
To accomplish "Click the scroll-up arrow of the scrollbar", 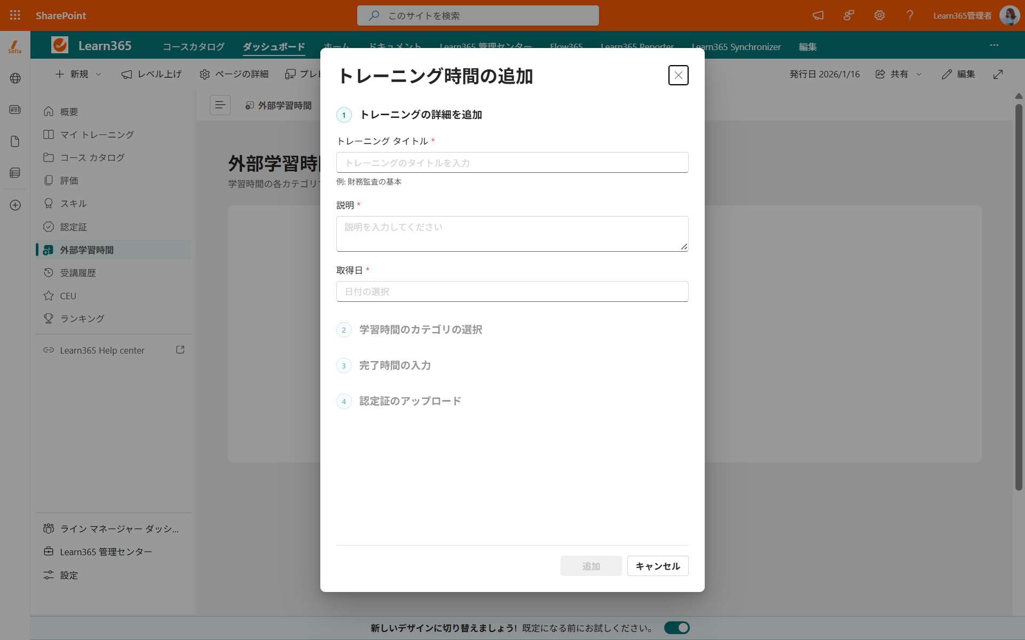I will coord(1019,96).
